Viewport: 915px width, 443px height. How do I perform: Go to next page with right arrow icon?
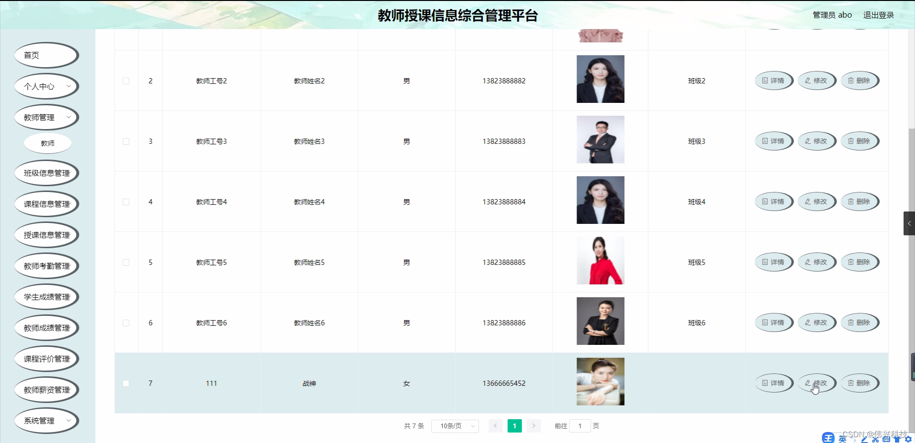[x=534, y=426]
